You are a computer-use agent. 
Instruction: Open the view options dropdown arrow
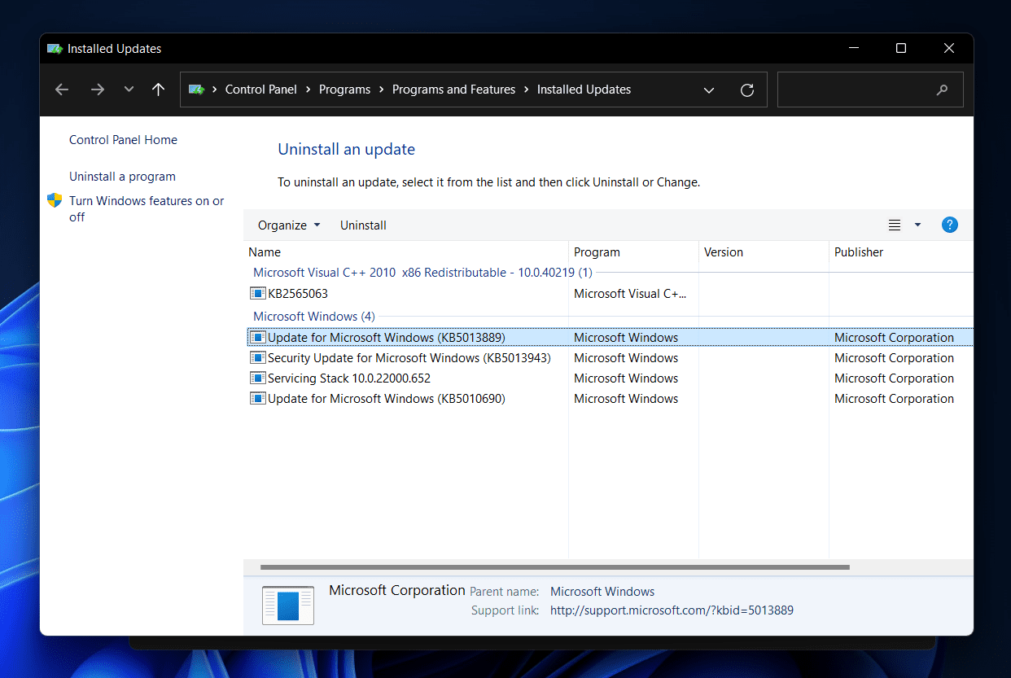(917, 225)
